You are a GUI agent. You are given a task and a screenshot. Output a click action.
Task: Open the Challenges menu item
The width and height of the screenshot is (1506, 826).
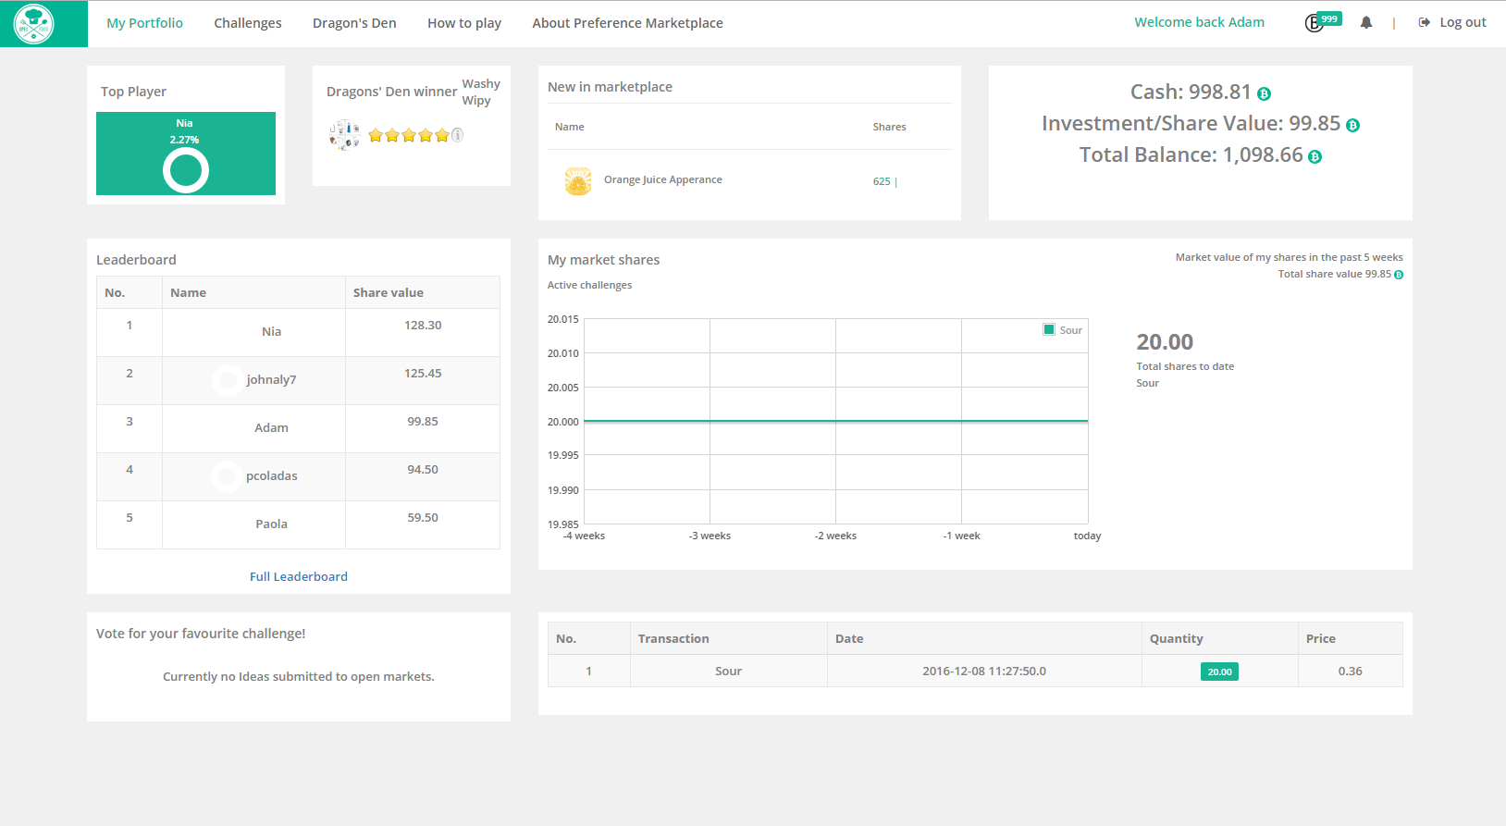coord(248,23)
